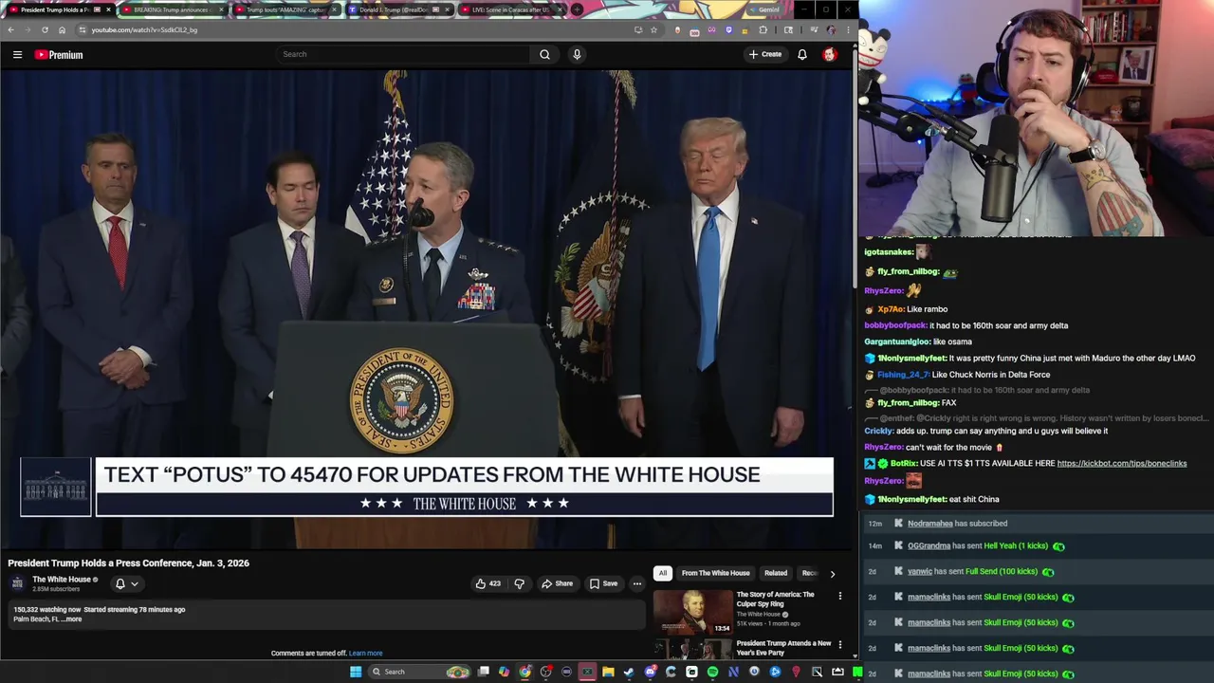Click the 'BotRix' bot name in chat

click(903, 463)
